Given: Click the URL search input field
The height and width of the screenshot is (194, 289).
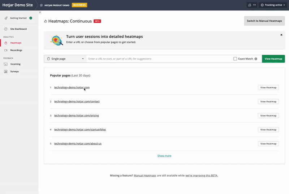Looking at the screenshot, I should tap(159, 59).
